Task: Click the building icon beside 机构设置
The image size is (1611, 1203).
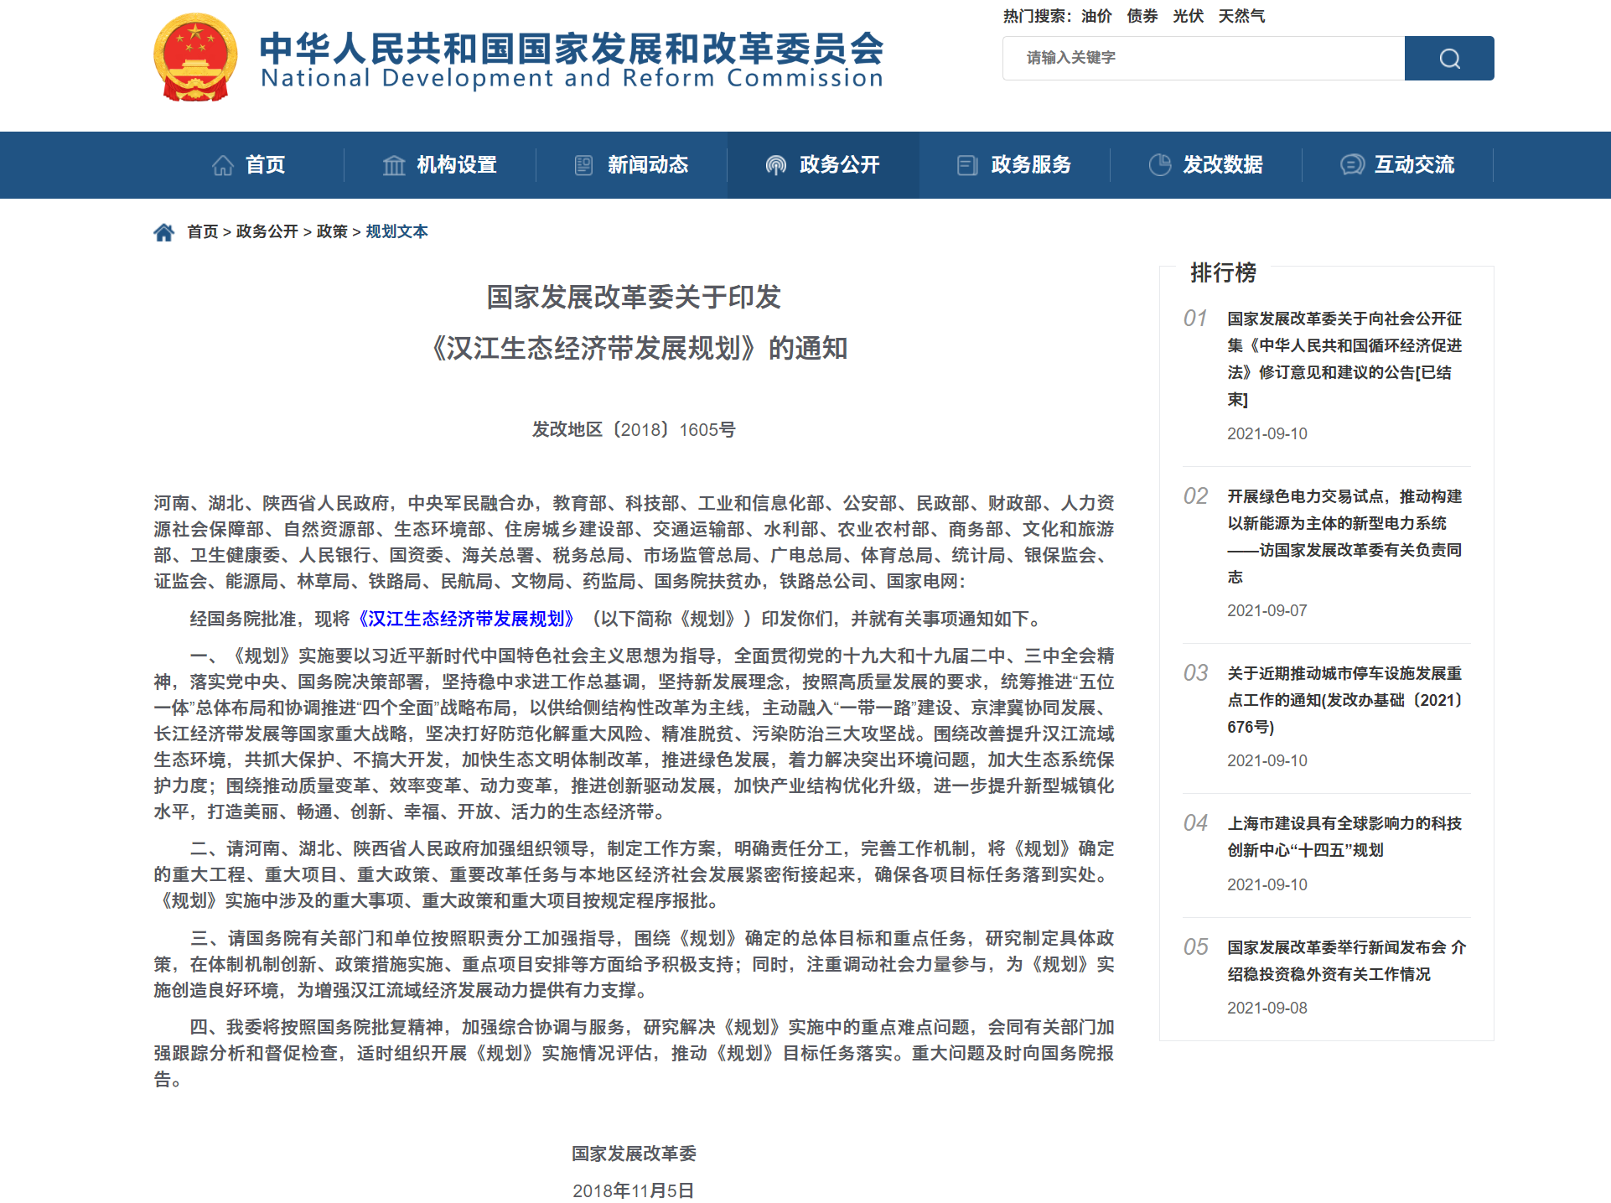Action: (393, 165)
